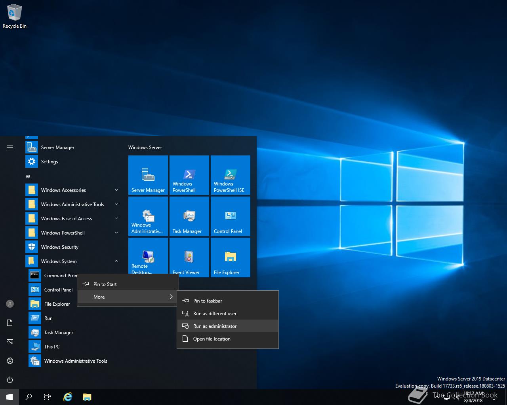Open the File Explorer tile
Image resolution: width=507 pixels, height=405 pixels.
(x=231, y=257)
